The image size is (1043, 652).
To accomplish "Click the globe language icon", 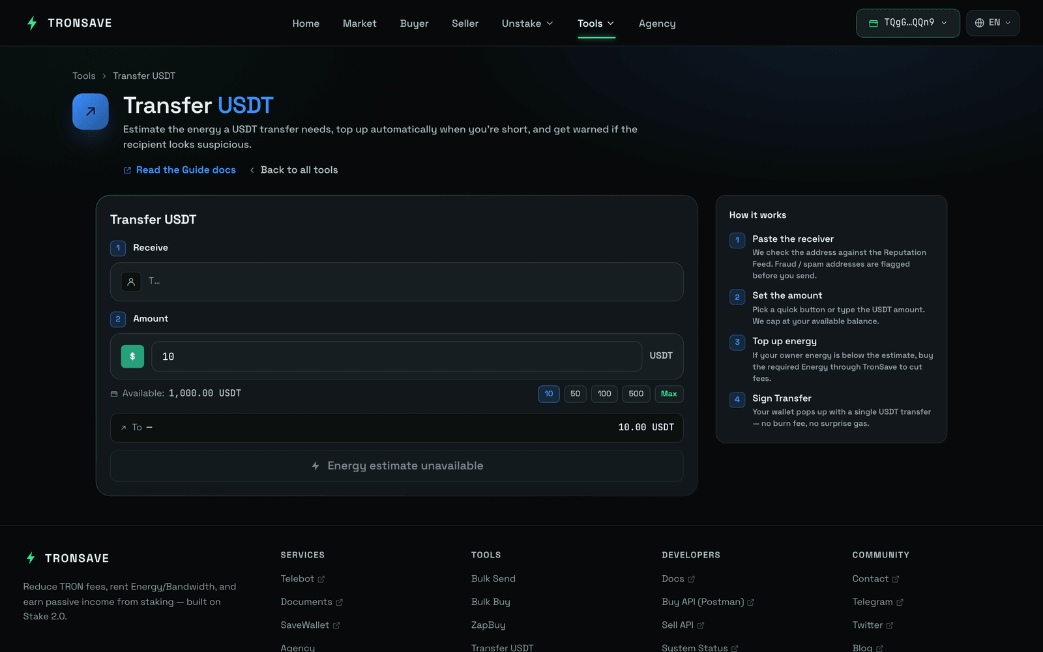I will coord(979,23).
